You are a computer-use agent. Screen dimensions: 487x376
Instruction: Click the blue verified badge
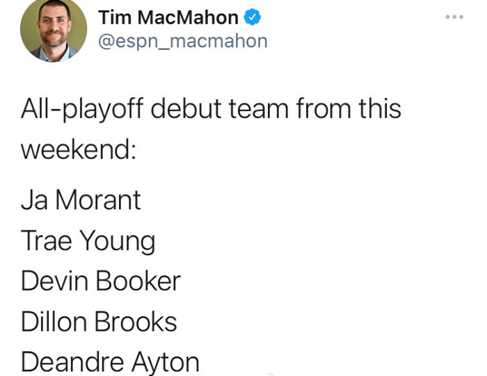tap(252, 17)
